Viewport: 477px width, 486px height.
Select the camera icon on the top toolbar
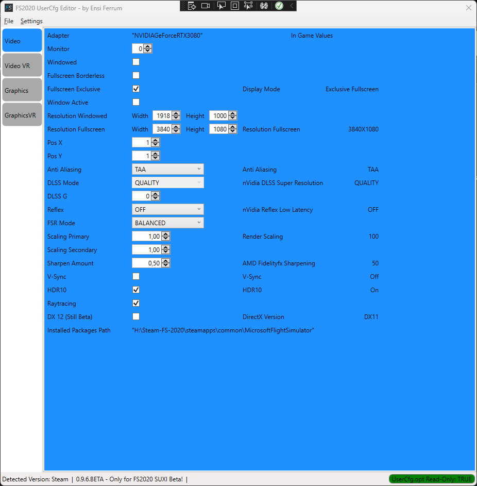click(x=206, y=6)
